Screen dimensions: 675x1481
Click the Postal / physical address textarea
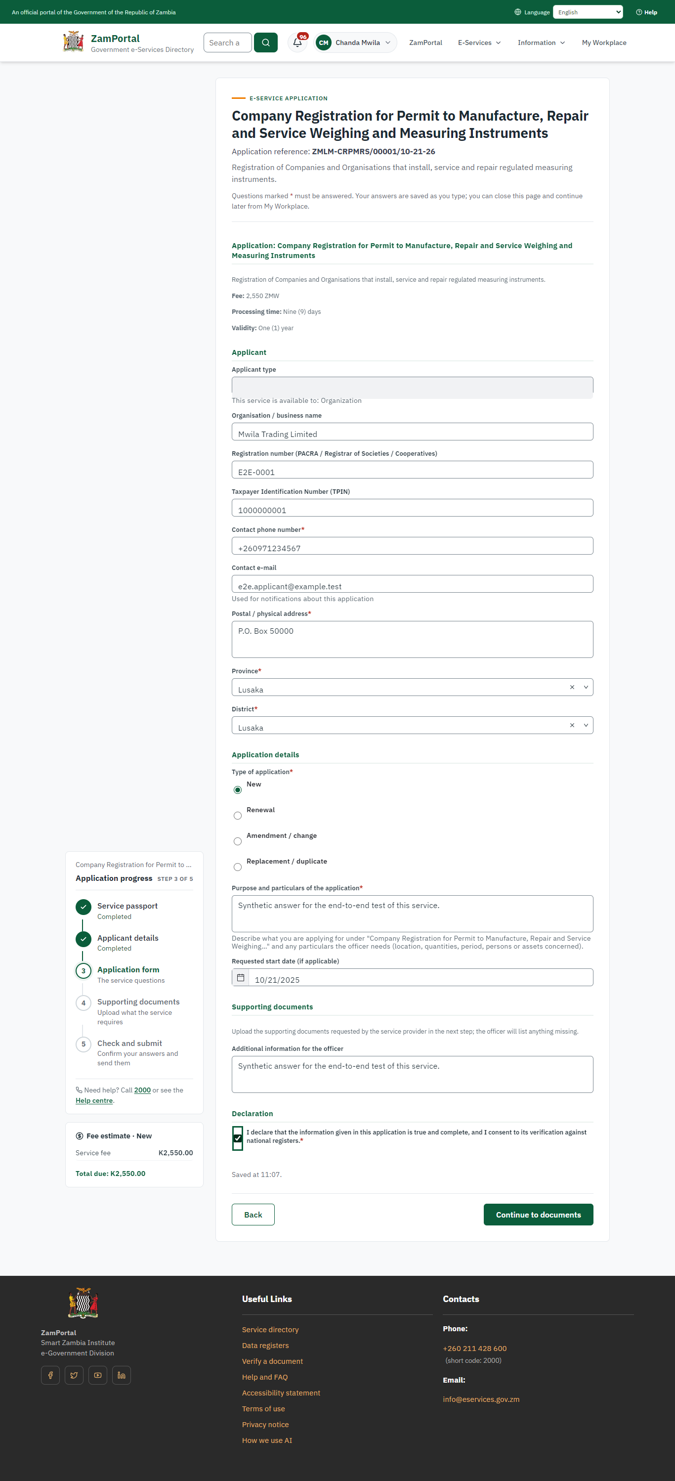click(413, 639)
